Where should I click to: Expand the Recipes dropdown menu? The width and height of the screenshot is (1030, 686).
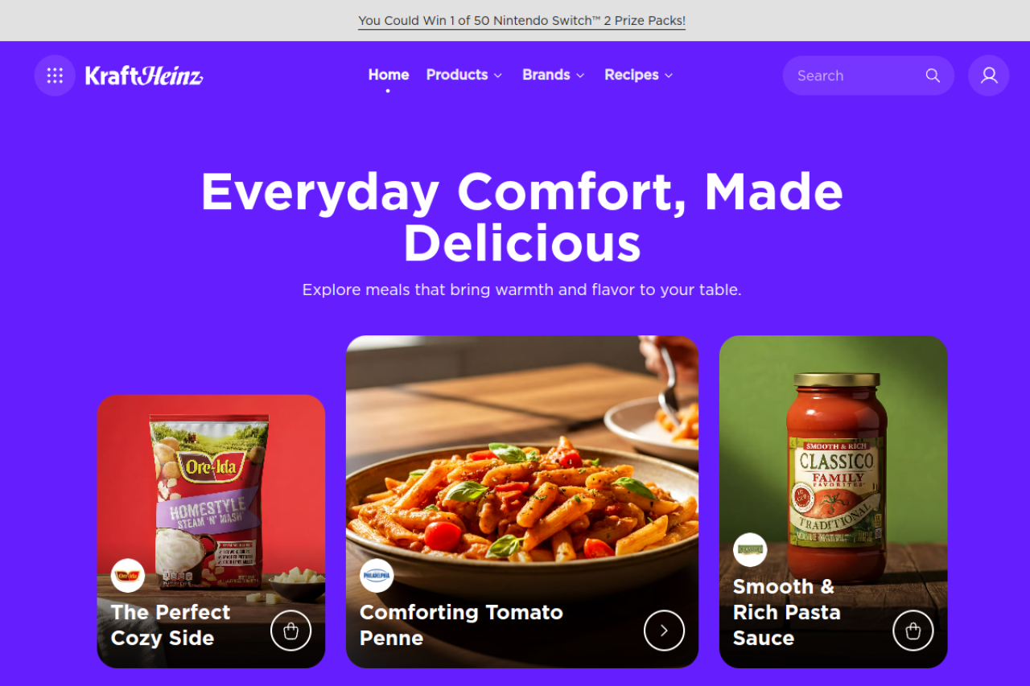[x=639, y=75]
